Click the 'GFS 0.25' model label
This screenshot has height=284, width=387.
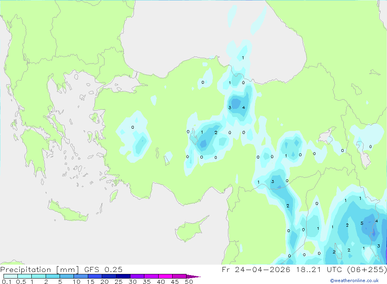point(103,269)
